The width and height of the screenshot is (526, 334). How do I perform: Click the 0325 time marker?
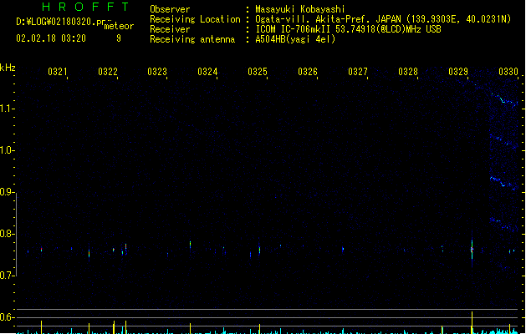258,72
